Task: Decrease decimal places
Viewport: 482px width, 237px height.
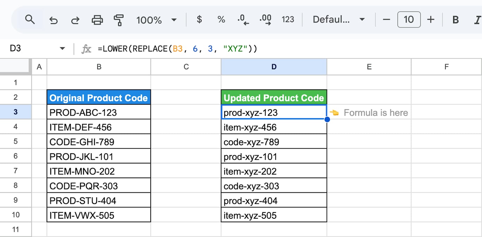Action: coord(243,20)
